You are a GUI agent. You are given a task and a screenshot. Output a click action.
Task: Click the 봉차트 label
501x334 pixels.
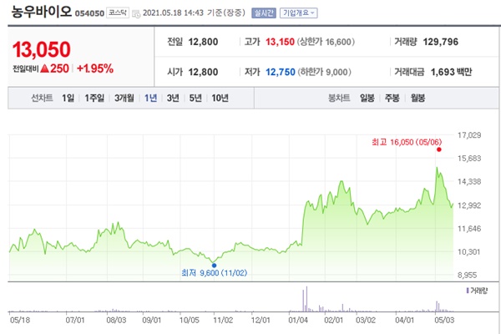pyautogui.click(x=339, y=98)
